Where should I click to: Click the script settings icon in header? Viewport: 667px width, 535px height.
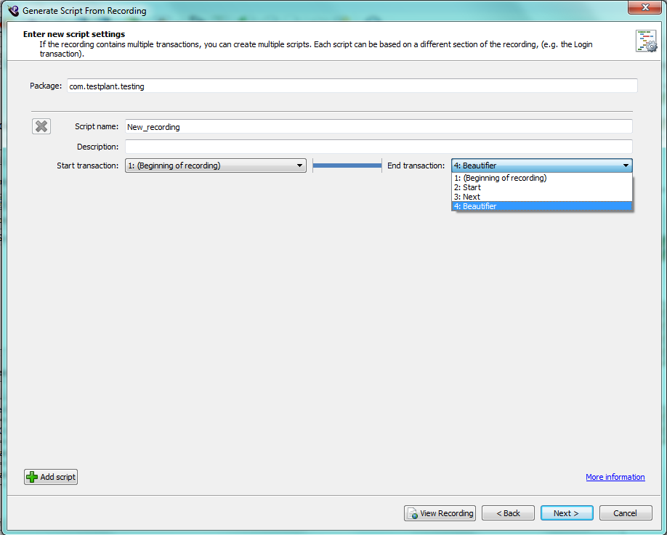tap(645, 41)
